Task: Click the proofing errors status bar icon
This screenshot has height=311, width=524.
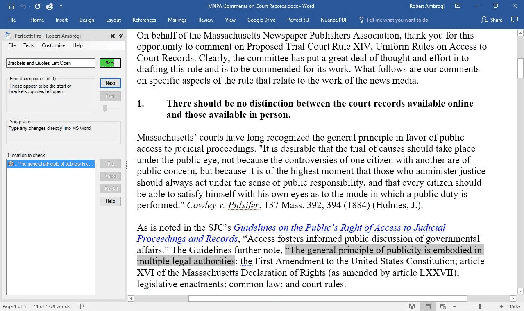Action: tap(81, 306)
